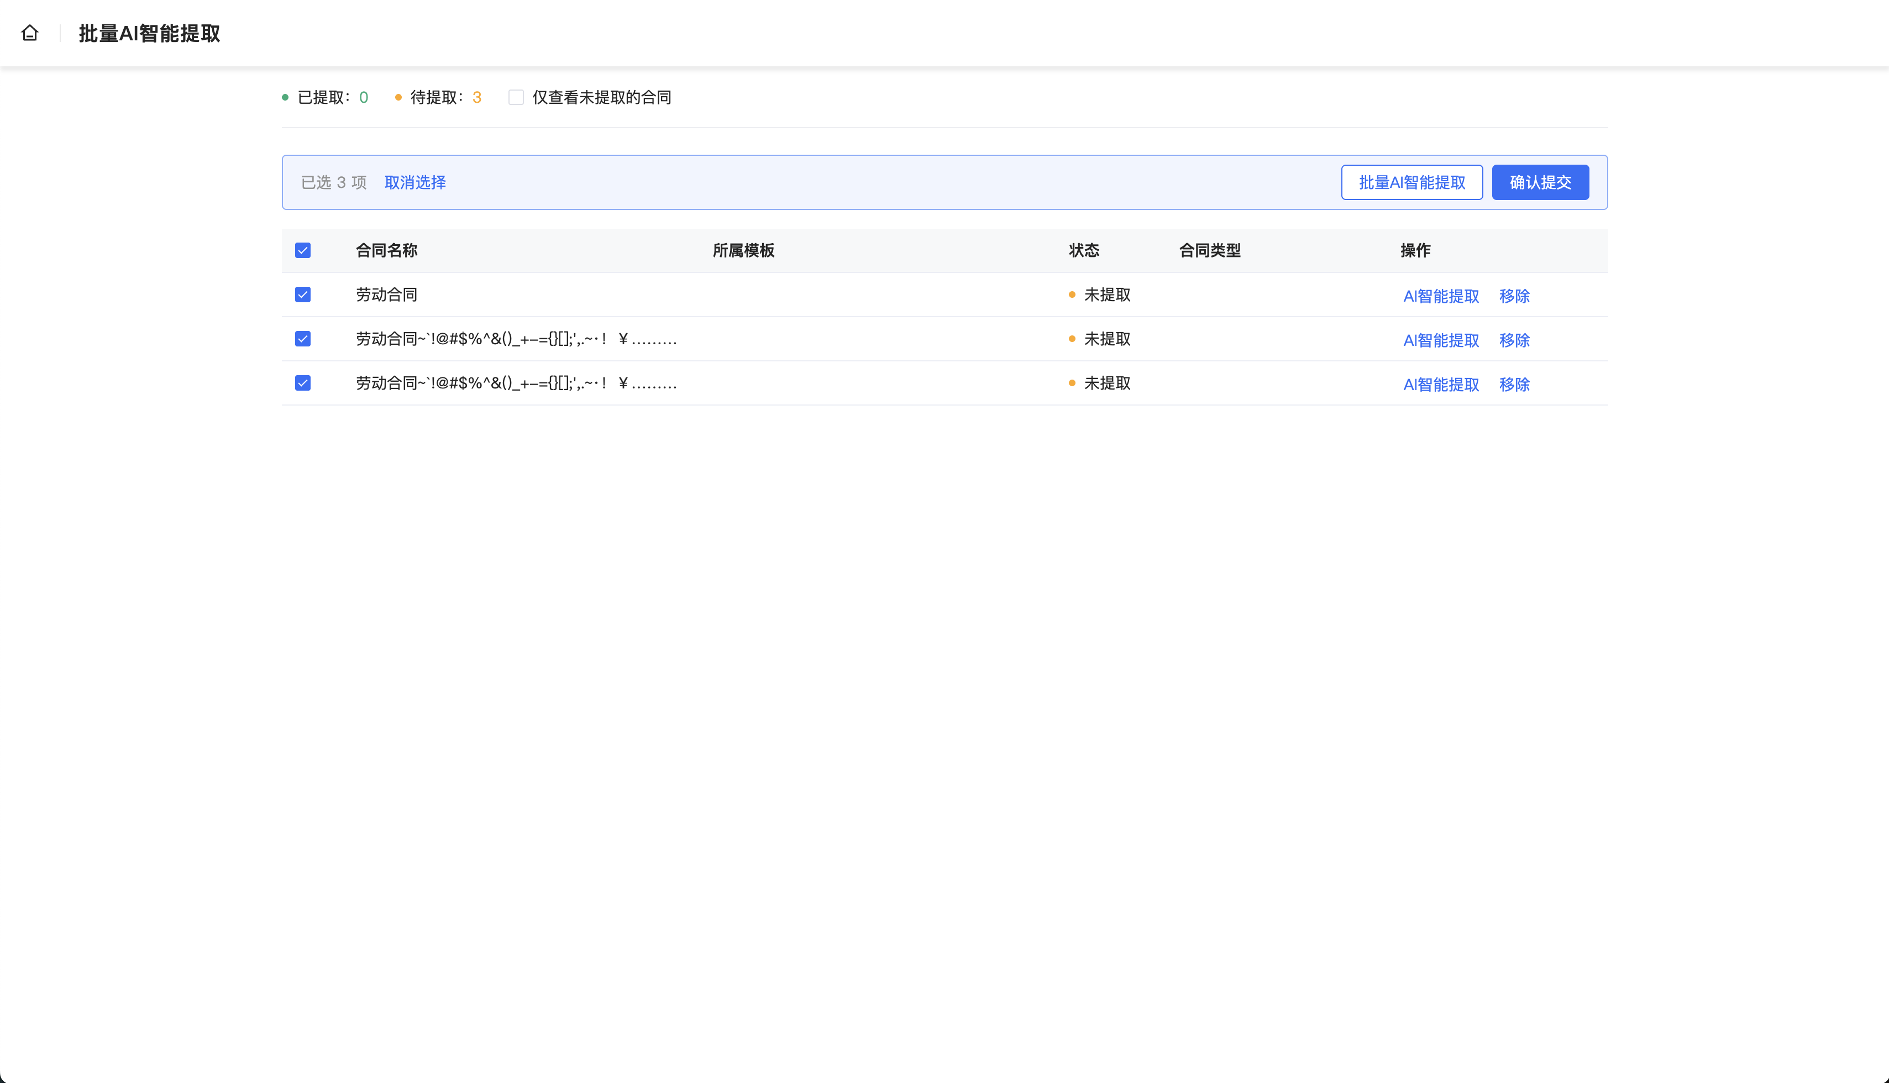Toggle the select-all checkbox in the table header
The height and width of the screenshot is (1083, 1889).
(x=303, y=251)
